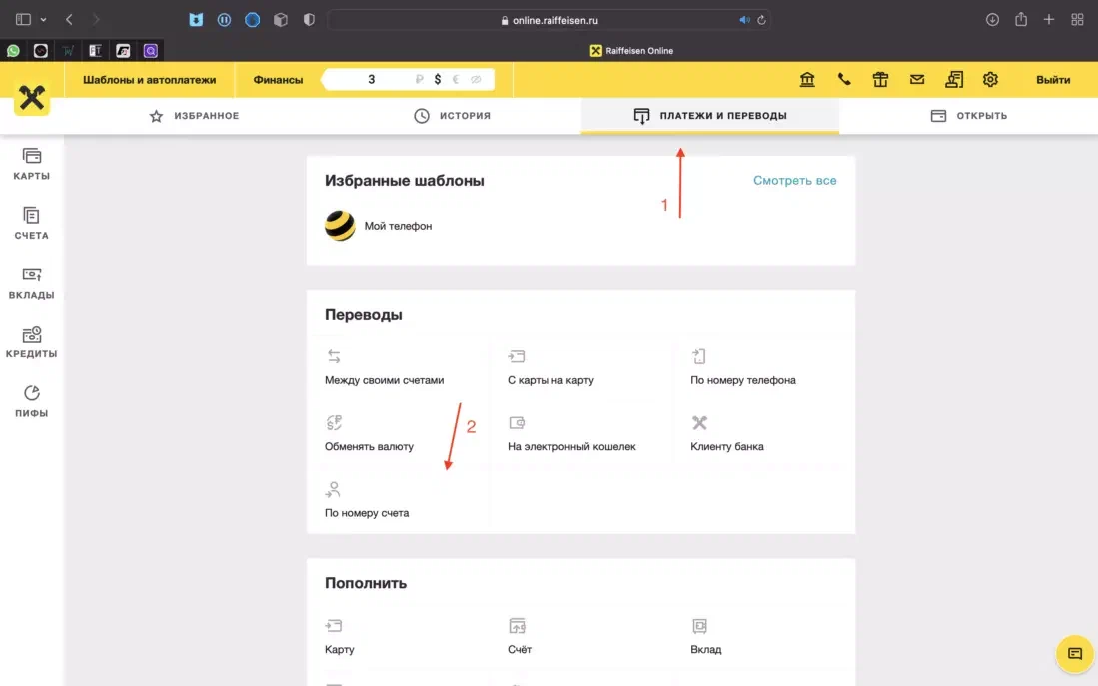This screenshot has width=1098, height=686.
Task: Open the Счета section in the sidebar
Action: pyautogui.click(x=32, y=224)
